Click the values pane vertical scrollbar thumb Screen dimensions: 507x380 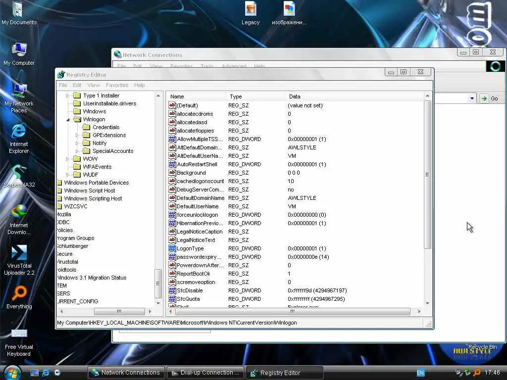click(427, 175)
